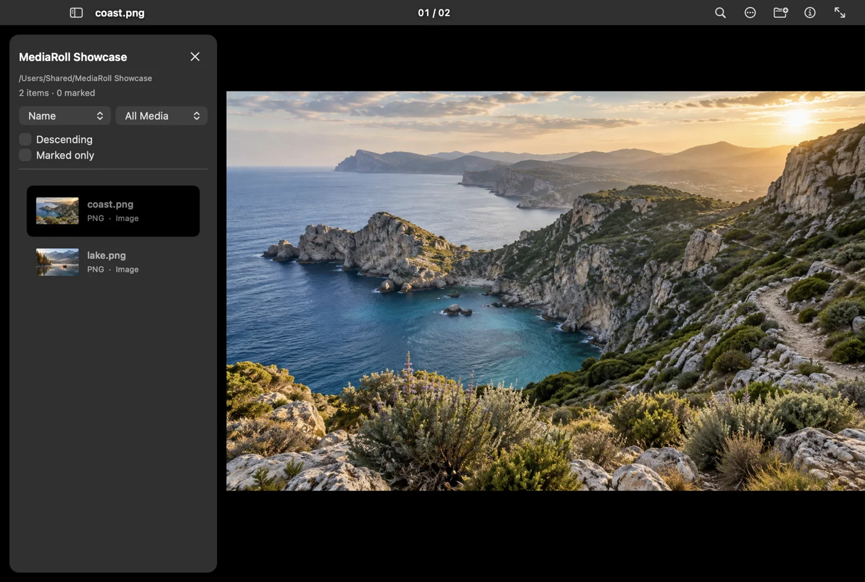Click the 01 / 02 image counter
This screenshot has width=865, height=582.
434,12
